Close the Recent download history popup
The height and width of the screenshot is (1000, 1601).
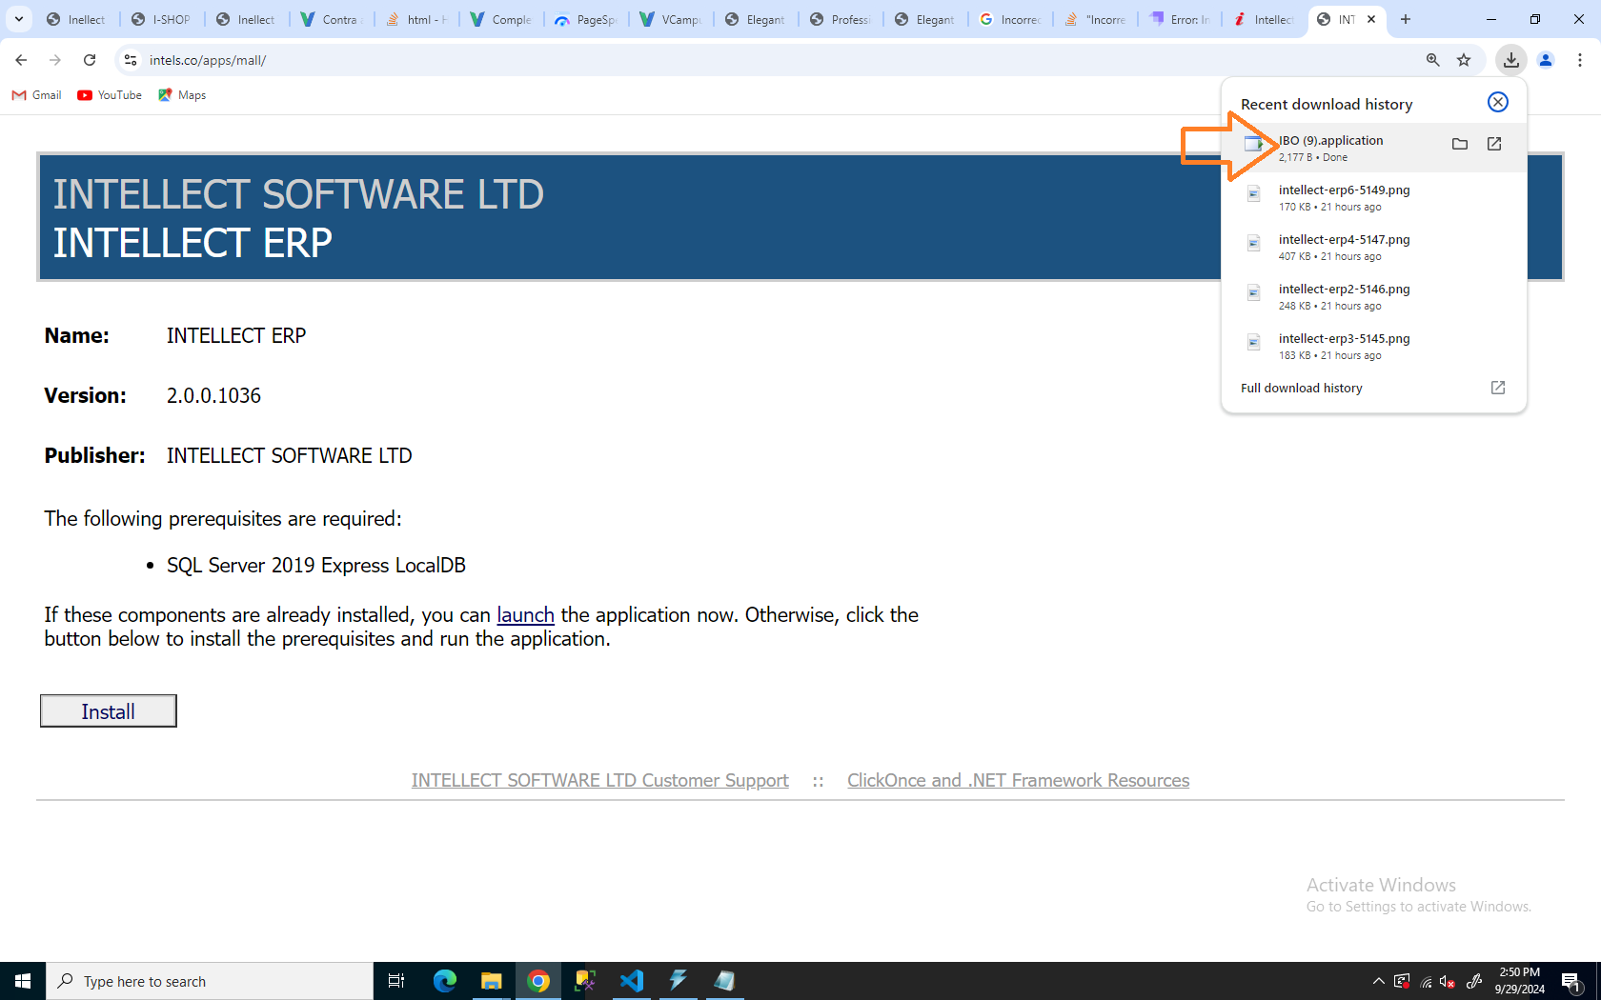1498,102
